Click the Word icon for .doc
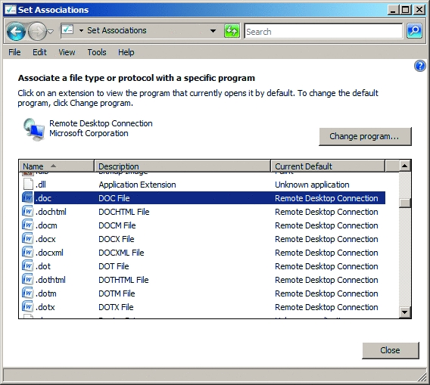The image size is (430, 385). 27,197
